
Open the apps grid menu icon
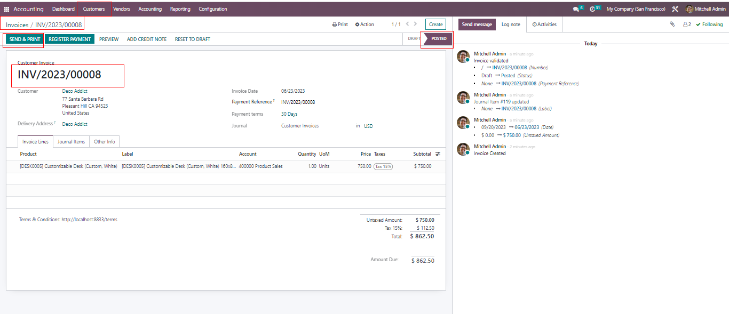(7, 9)
